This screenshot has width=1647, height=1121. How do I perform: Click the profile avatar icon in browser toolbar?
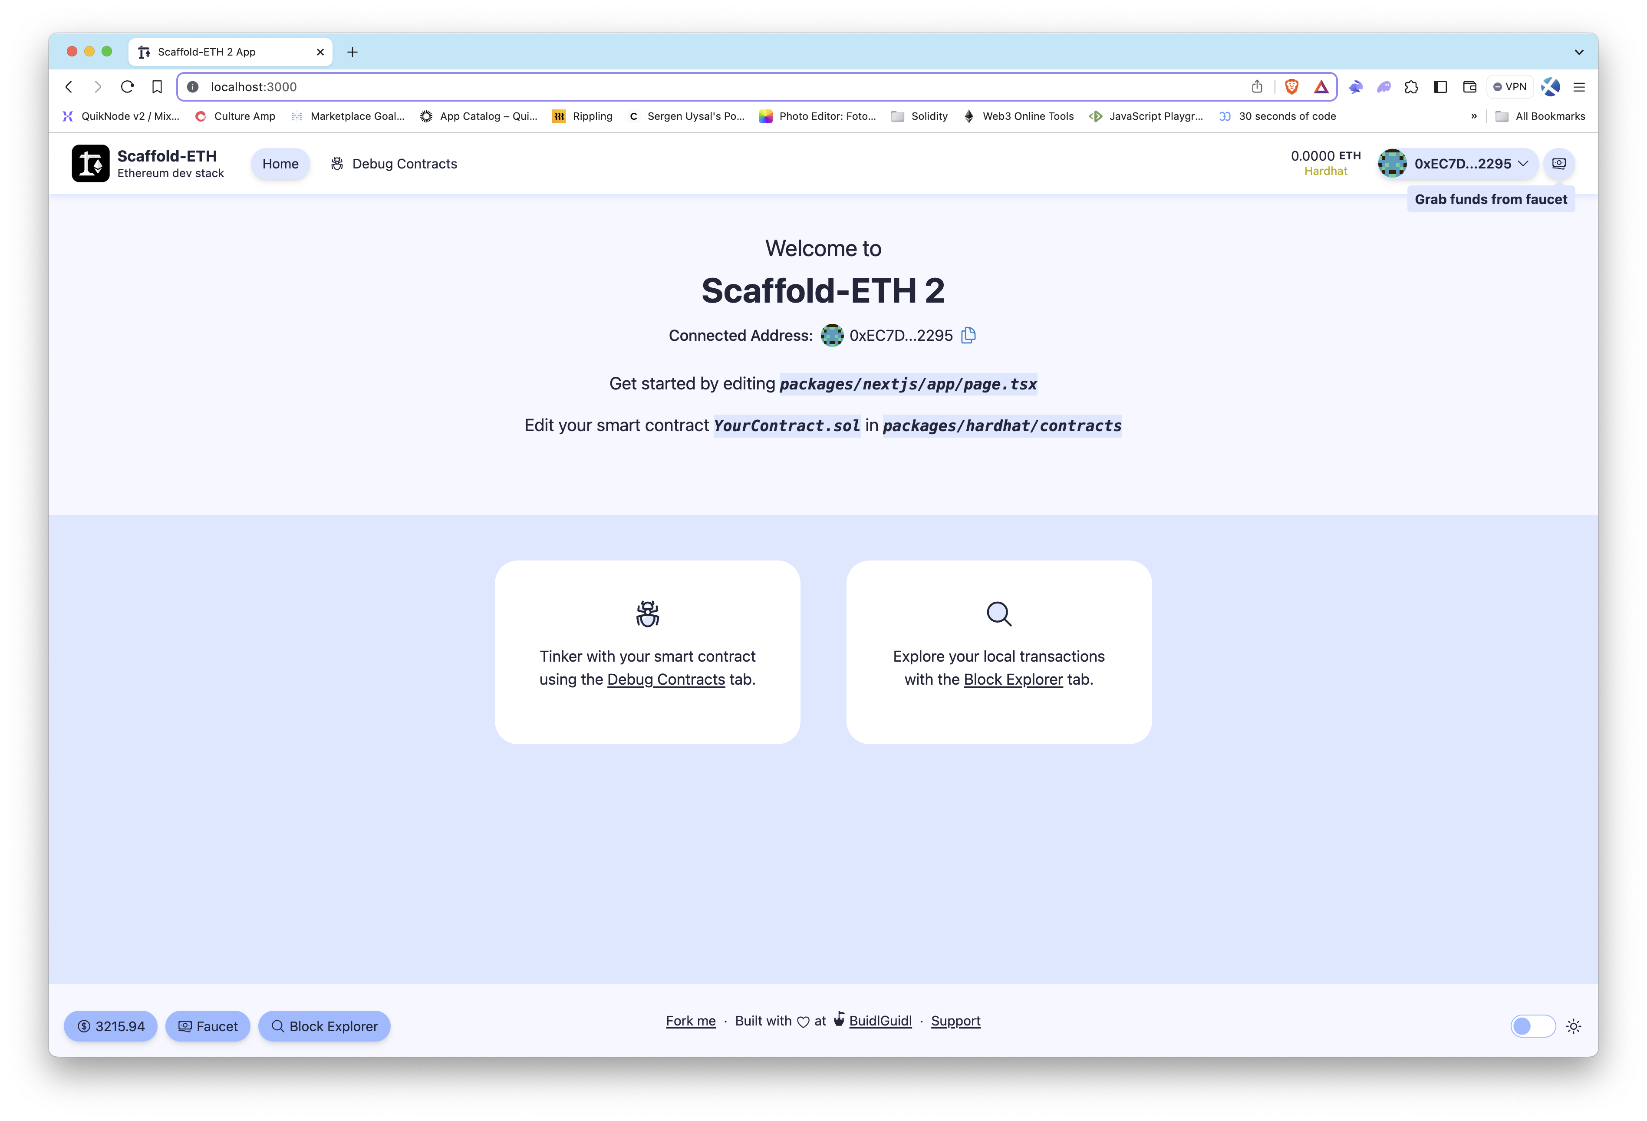1550,86
